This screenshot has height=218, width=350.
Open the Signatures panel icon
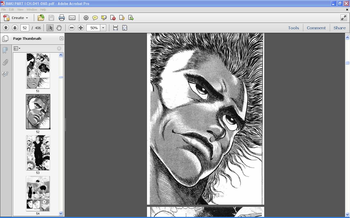(x=5, y=74)
